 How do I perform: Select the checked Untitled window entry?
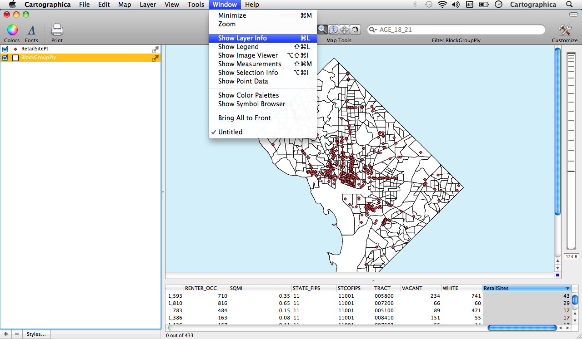click(230, 132)
